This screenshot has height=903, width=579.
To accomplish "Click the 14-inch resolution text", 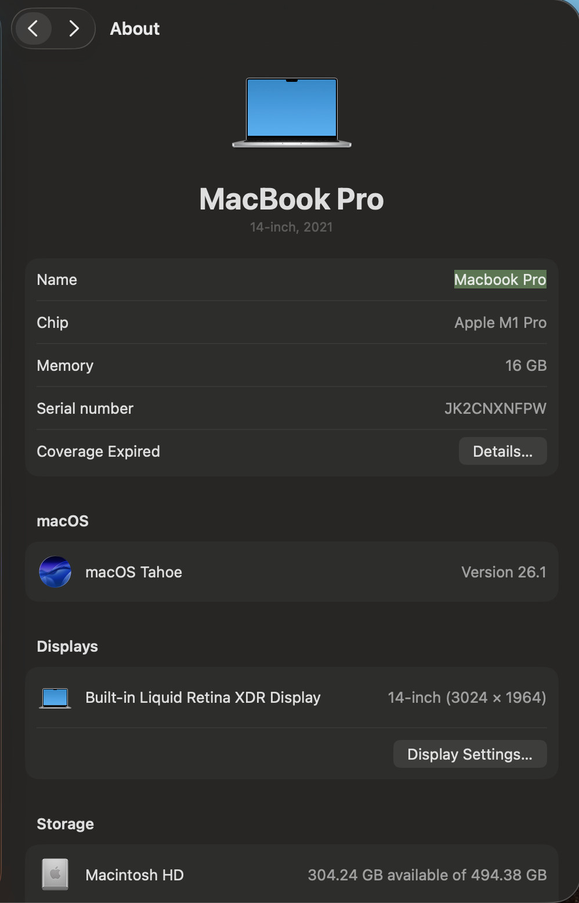I will click(466, 698).
